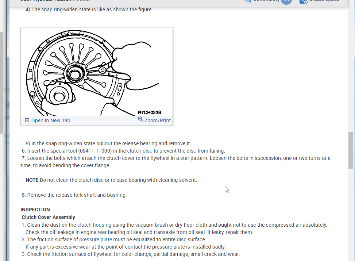Follow the pressure plate link

coord(96,239)
